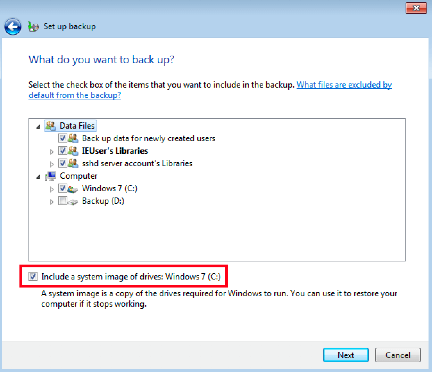Uncheck Back up data for newly created users
Image resolution: width=432 pixels, height=372 pixels.
click(x=63, y=138)
